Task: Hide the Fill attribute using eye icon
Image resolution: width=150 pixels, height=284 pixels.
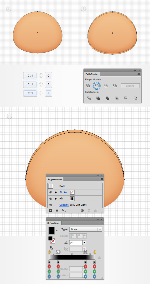Action: (x=51, y=199)
